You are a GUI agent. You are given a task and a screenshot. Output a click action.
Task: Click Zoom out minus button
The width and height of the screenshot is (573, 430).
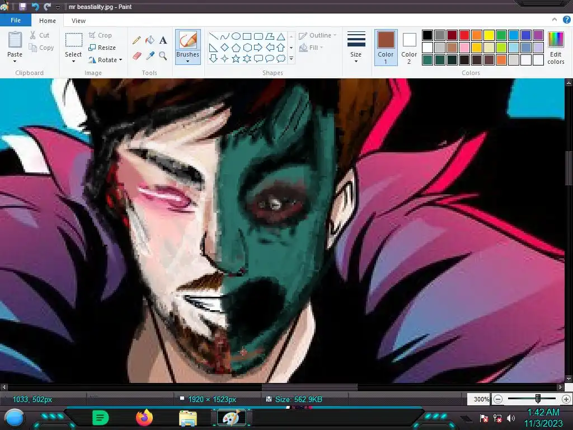[x=497, y=399]
